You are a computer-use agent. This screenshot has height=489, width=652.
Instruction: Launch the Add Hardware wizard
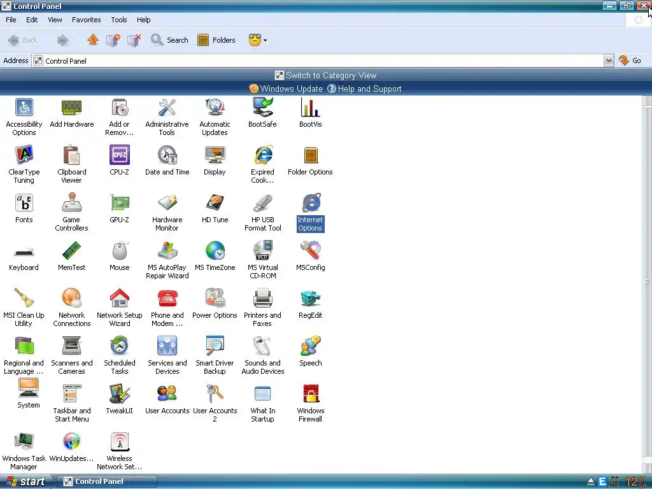(71, 108)
